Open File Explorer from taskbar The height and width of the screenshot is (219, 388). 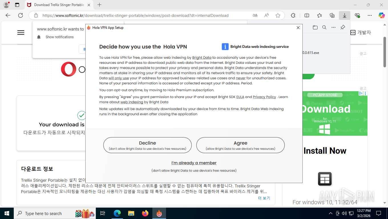click(x=131, y=213)
